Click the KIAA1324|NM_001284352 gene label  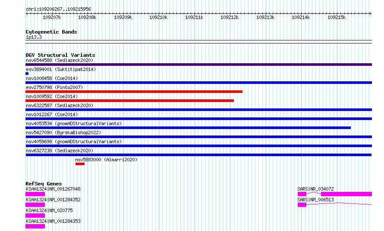tap(53, 200)
